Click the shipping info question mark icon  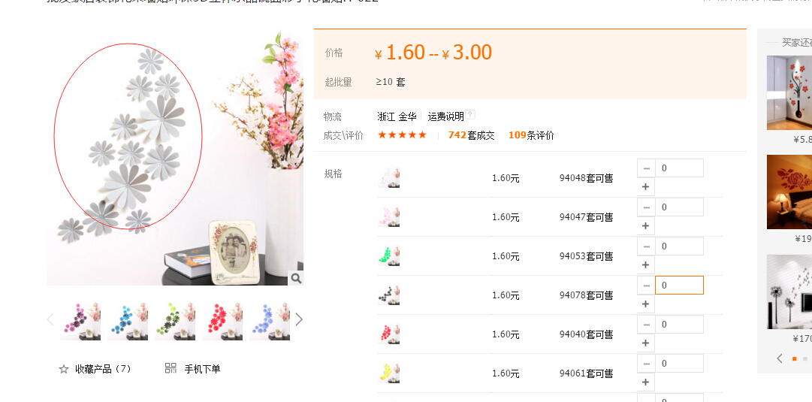point(470,115)
